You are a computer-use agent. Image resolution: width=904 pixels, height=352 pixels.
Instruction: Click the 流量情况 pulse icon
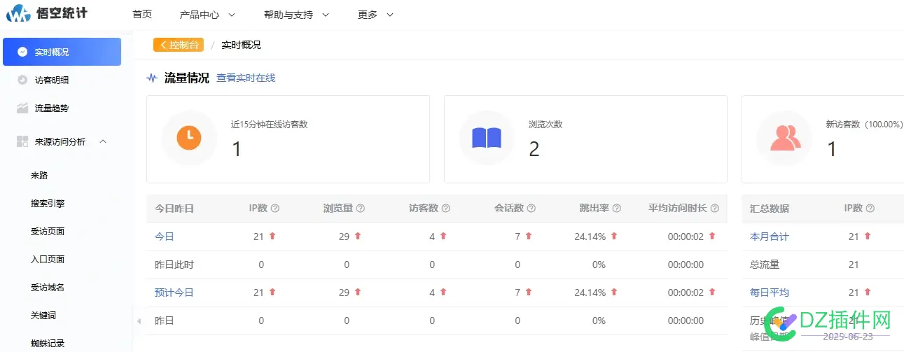(x=152, y=78)
